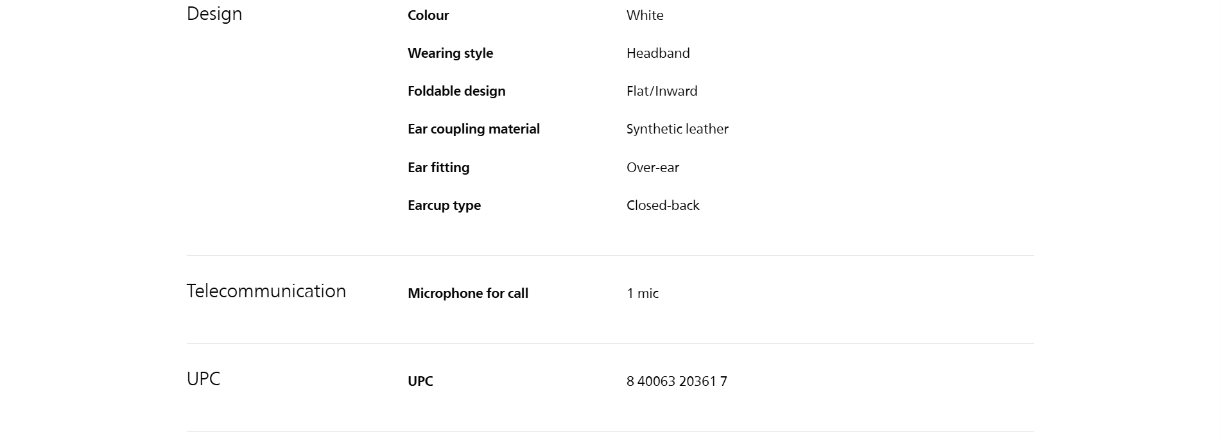Select the Over-ear value text
The image size is (1221, 443).
652,168
